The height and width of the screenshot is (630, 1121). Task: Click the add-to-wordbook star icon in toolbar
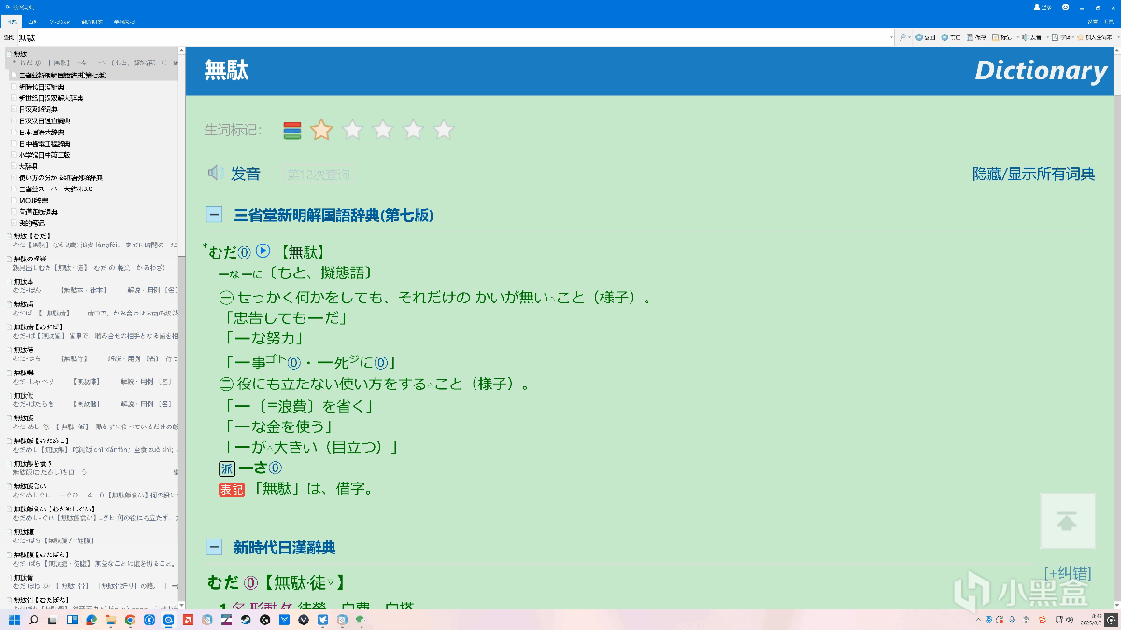click(1080, 37)
